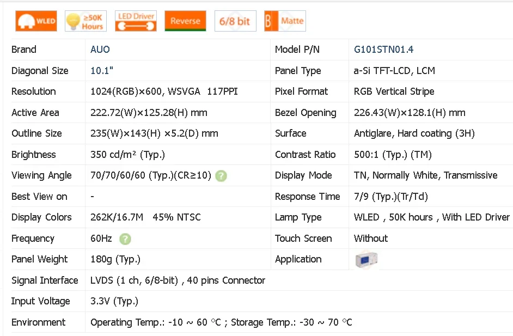Click the Signal Interface label
The image size is (513, 336).
click(45, 280)
